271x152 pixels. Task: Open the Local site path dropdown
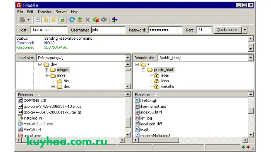[128, 57]
